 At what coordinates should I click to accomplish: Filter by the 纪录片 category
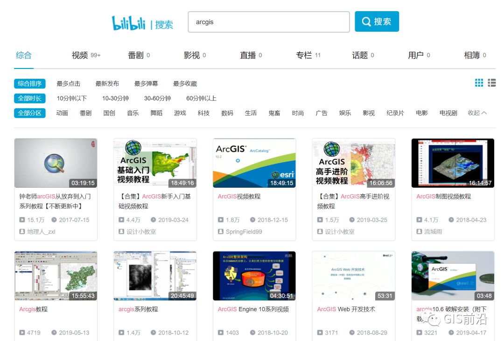pyautogui.click(x=394, y=113)
